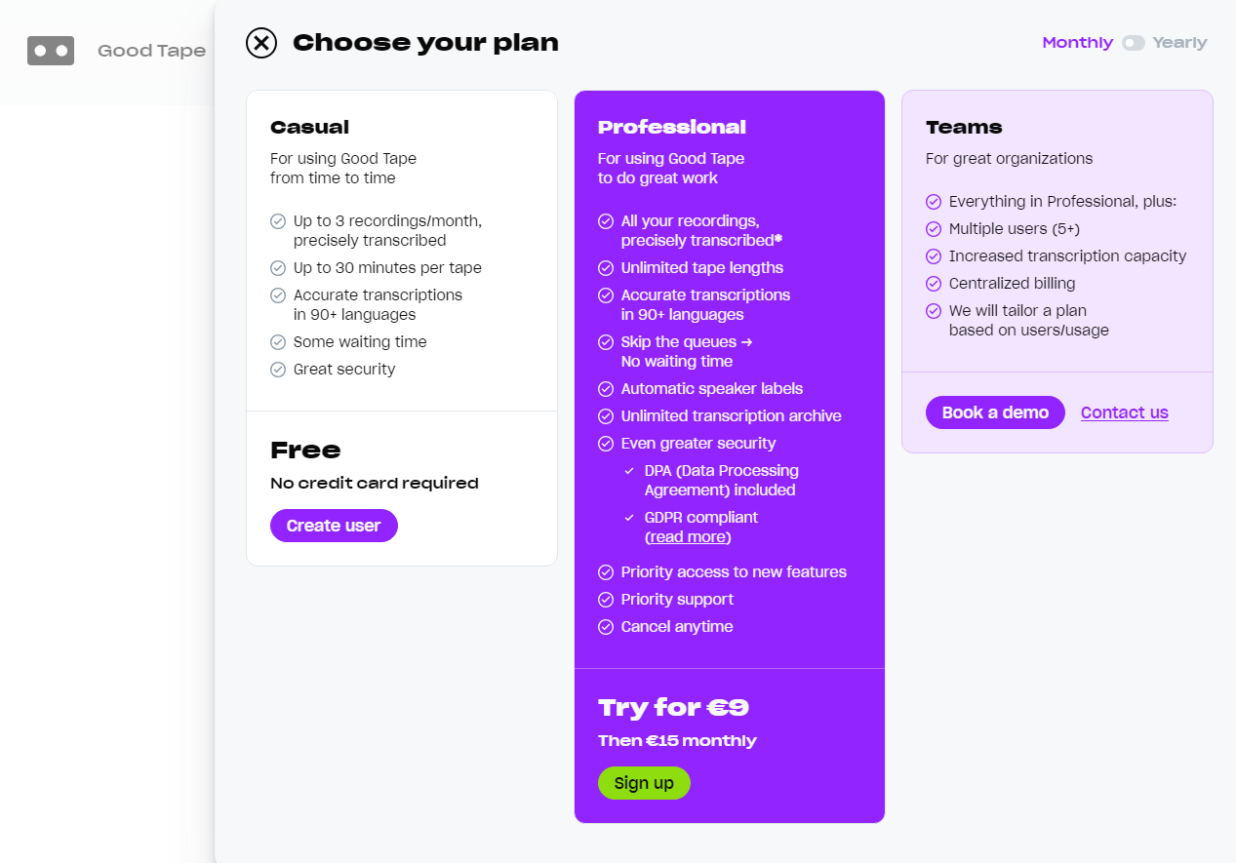Click the Create user button
Image resolution: width=1236 pixels, height=863 pixels.
point(334,526)
